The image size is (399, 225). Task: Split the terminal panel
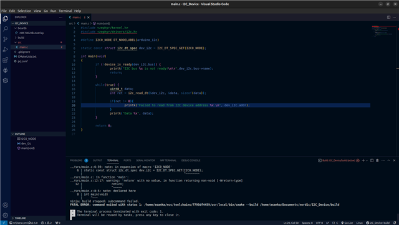(372, 160)
